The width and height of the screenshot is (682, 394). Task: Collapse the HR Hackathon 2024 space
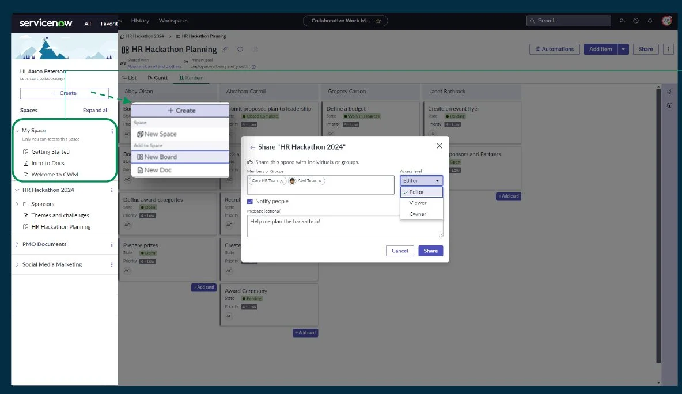17,190
